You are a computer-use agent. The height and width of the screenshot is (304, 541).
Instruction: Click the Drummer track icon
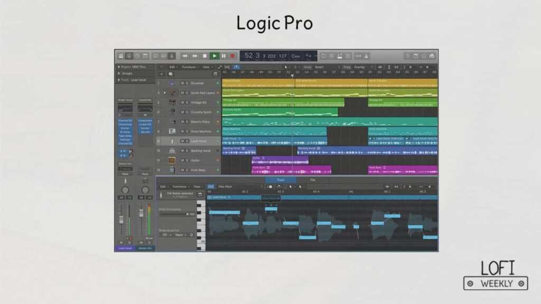coord(172,83)
